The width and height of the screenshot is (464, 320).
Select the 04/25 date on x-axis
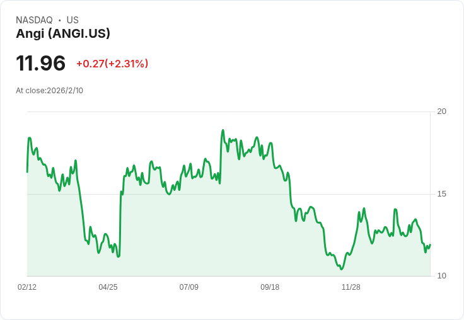(108, 287)
